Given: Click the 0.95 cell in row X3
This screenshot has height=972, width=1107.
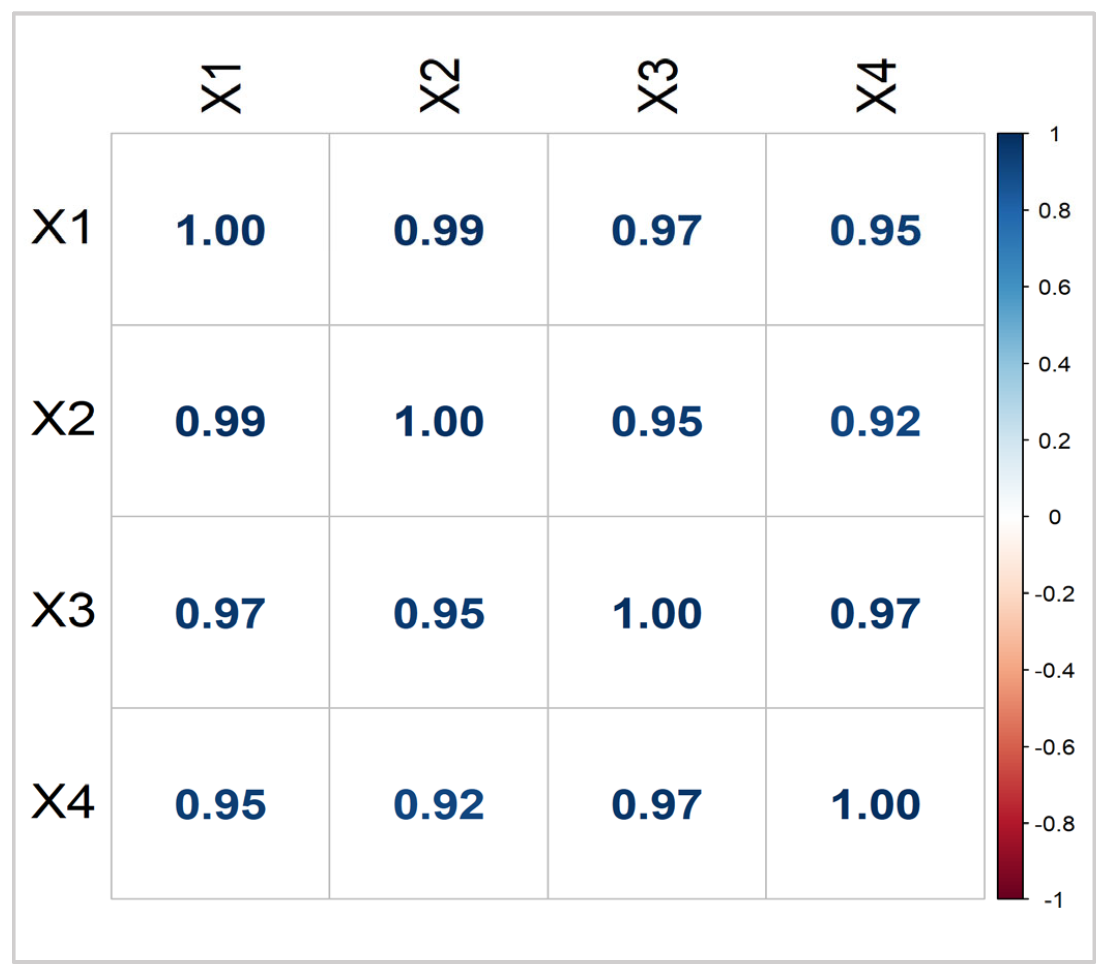Looking at the screenshot, I should point(439,613).
